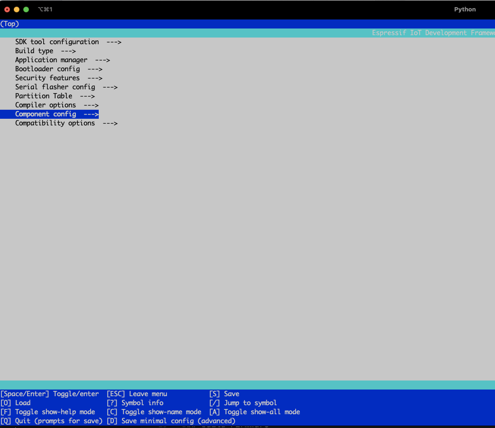Image resolution: width=495 pixels, height=428 pixels.
Task: Click the yellow minimize window button
Action: [x=17, y=10]
